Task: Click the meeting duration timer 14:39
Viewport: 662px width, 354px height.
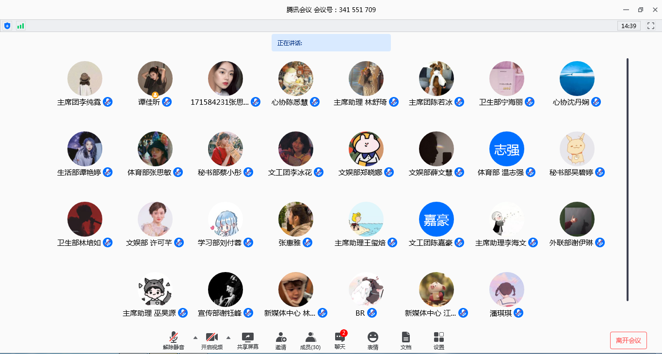Action: [629, 26]
